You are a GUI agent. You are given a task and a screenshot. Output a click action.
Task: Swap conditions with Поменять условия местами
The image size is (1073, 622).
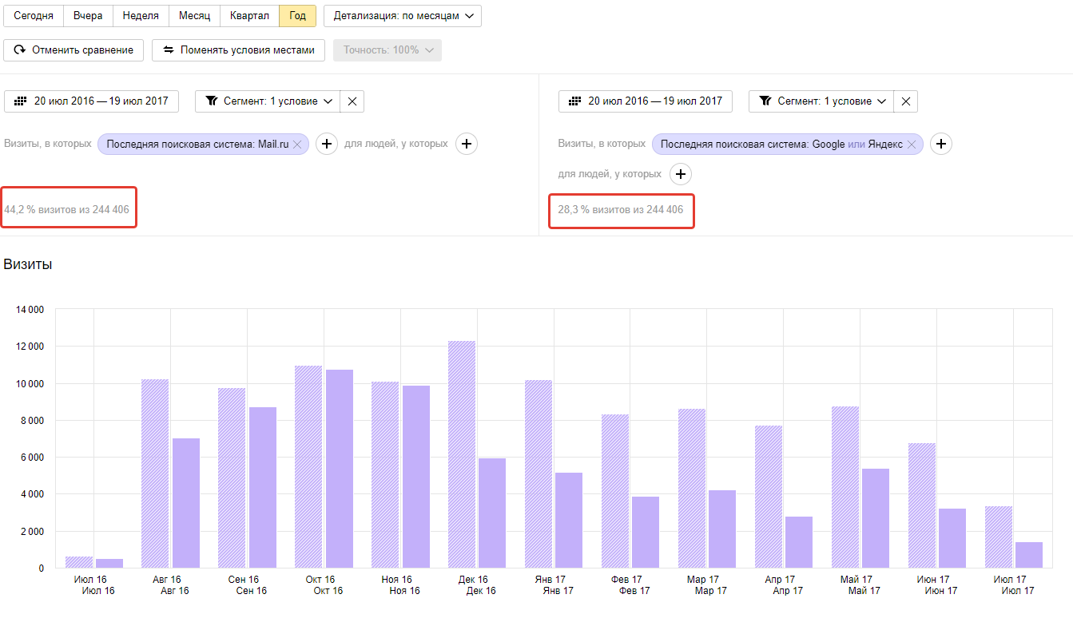click(x=238, y=50)
